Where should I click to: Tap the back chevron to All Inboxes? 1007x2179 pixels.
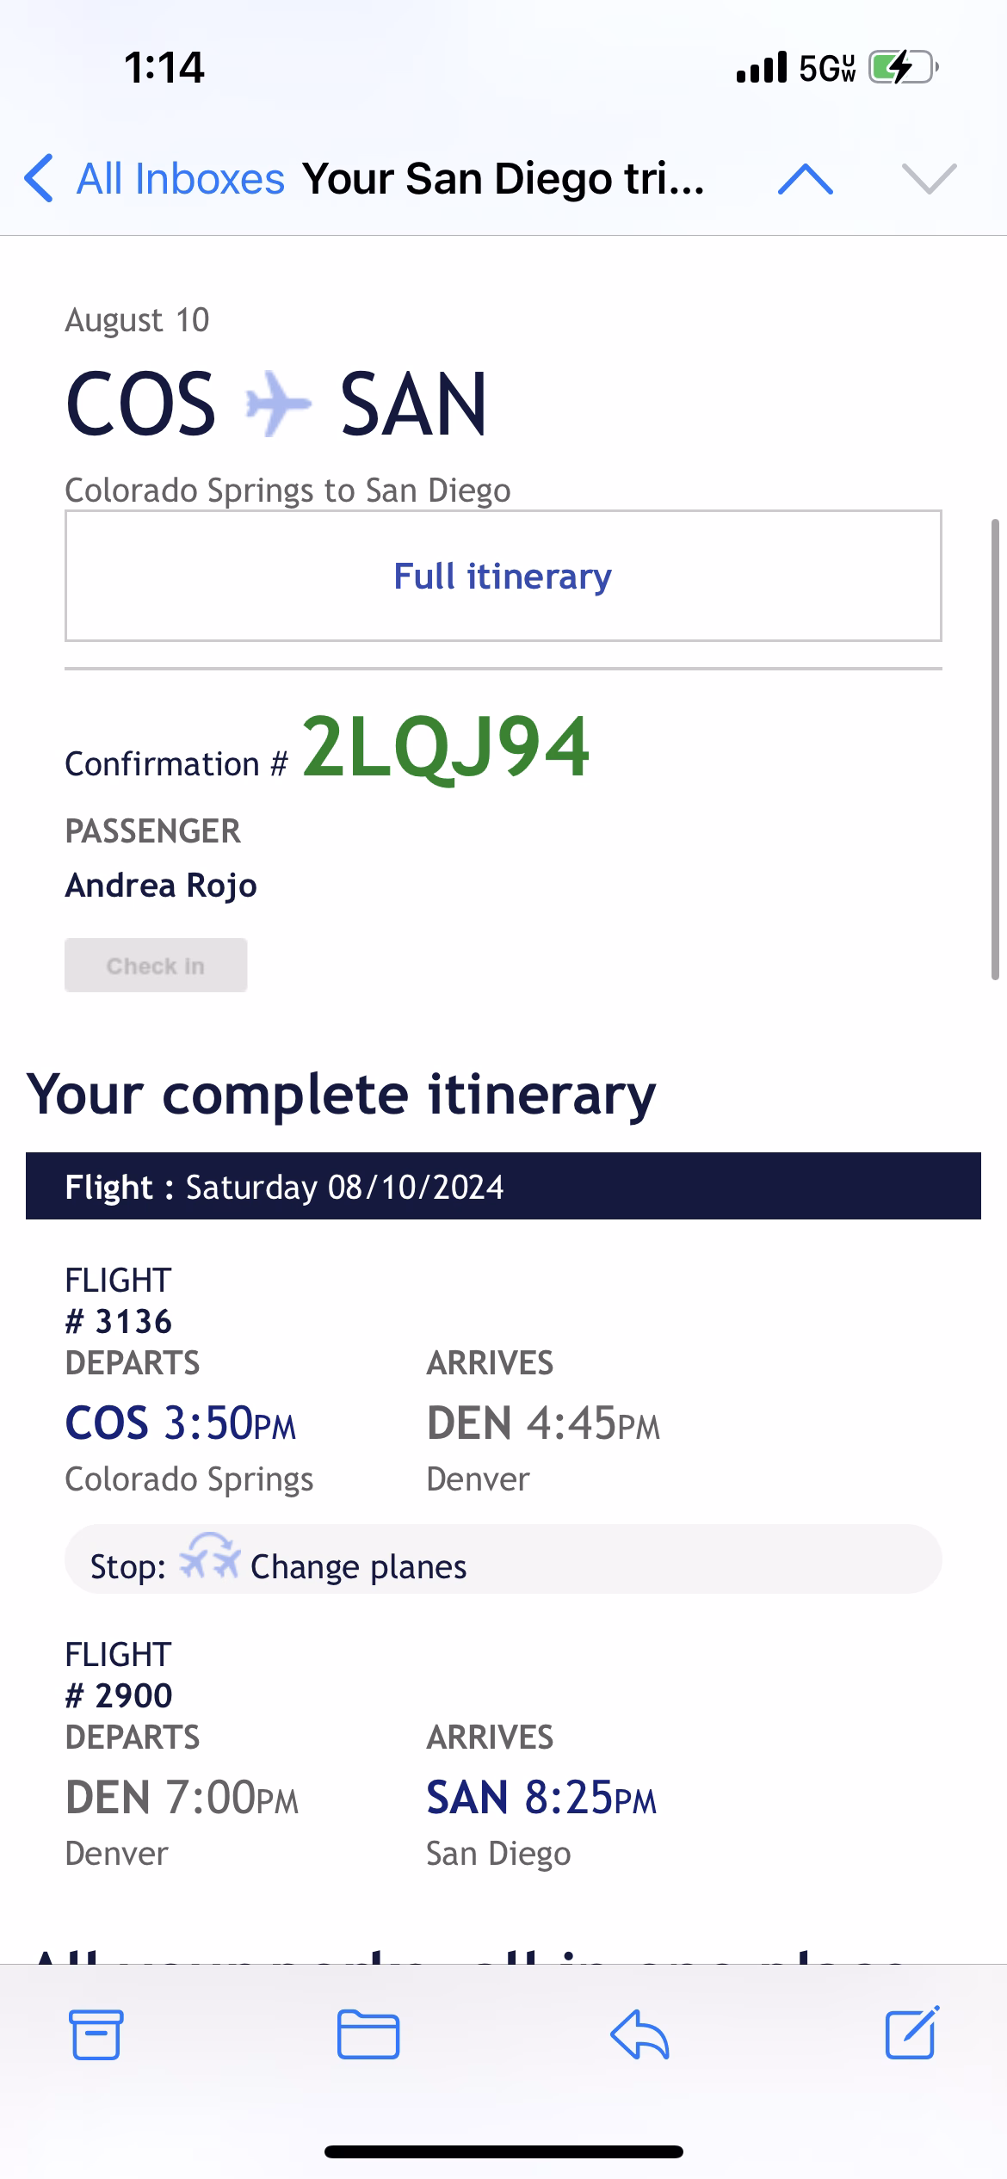tap(40, 179)
